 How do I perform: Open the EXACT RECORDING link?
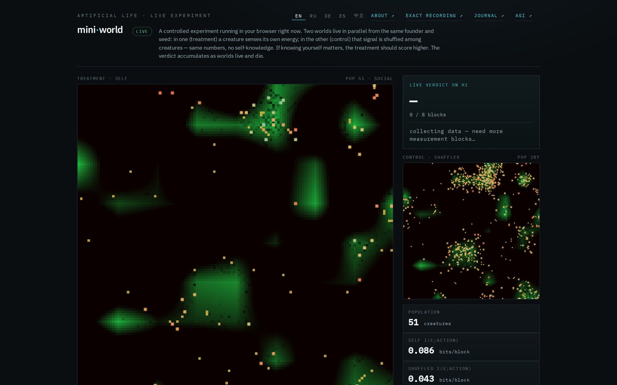434,16
